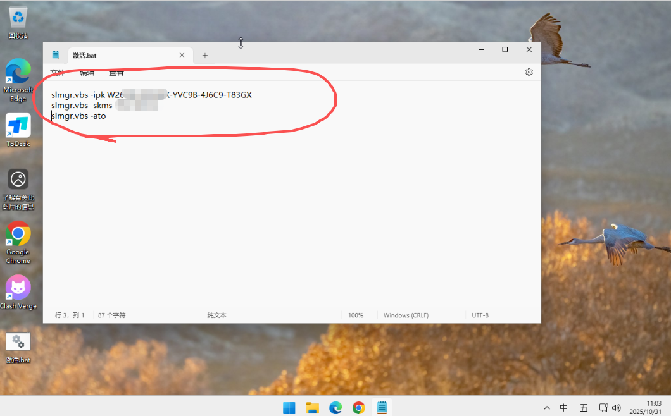Change the Windows (CRLF) line ending
671x416 pixels.
[405, 315]
